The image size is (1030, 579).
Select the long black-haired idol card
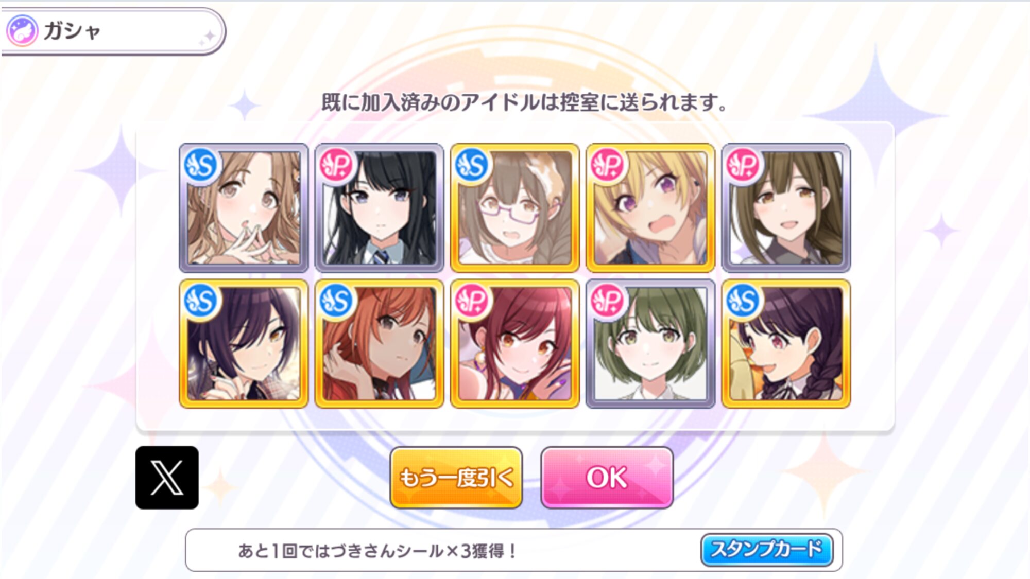point(379,208)
